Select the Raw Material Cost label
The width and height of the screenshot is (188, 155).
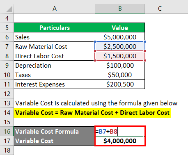(55, 46)
